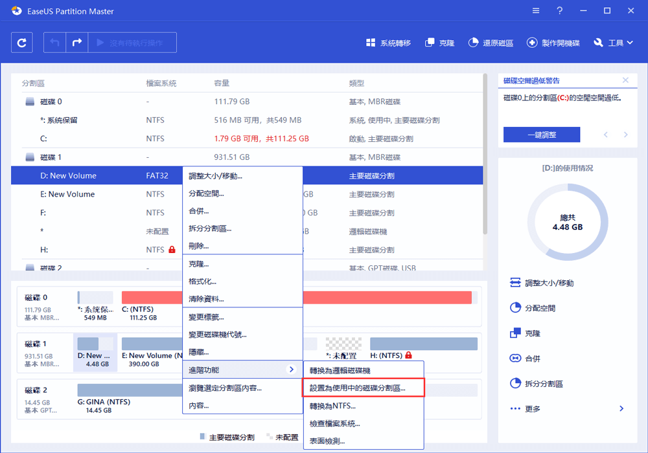Click the undo arrow button
648x453 pixels.
click(x=54, y=43)
